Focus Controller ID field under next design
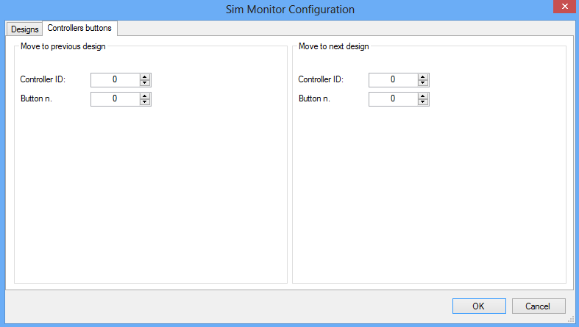This screenshot has height=327, width=579. coord(393,80)
